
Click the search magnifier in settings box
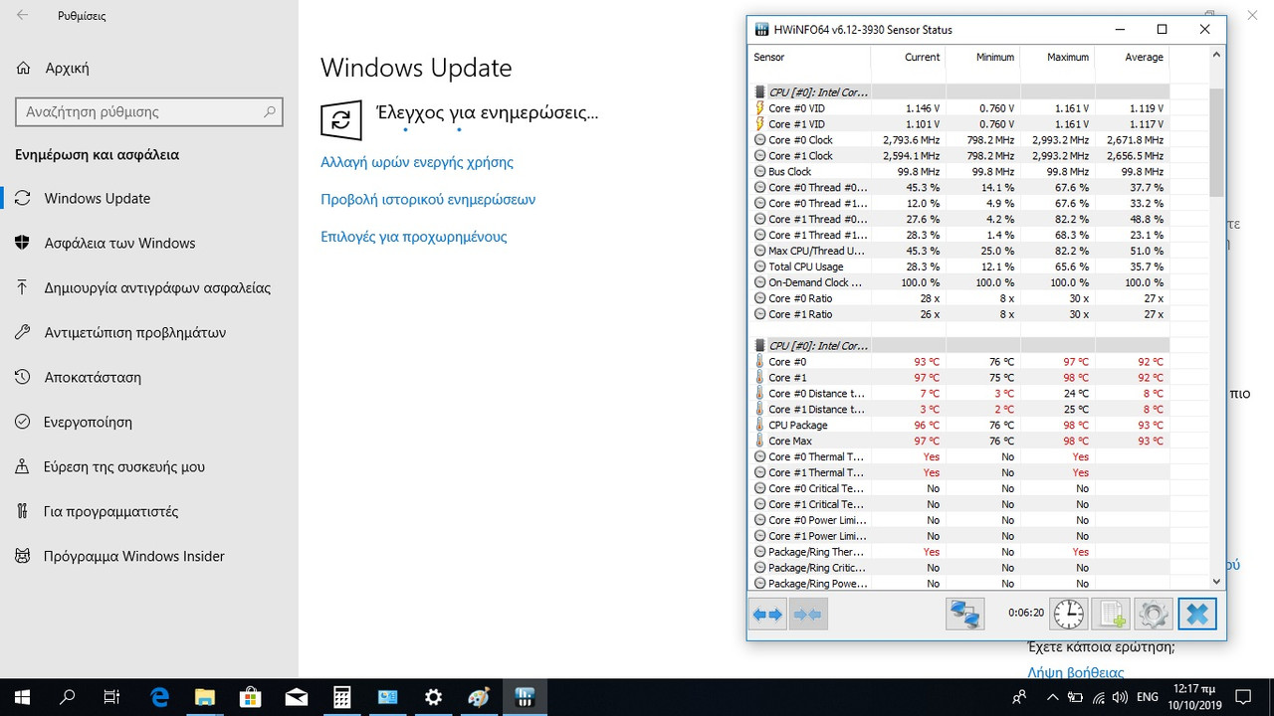pyautogui.click(x=269, y=112)
